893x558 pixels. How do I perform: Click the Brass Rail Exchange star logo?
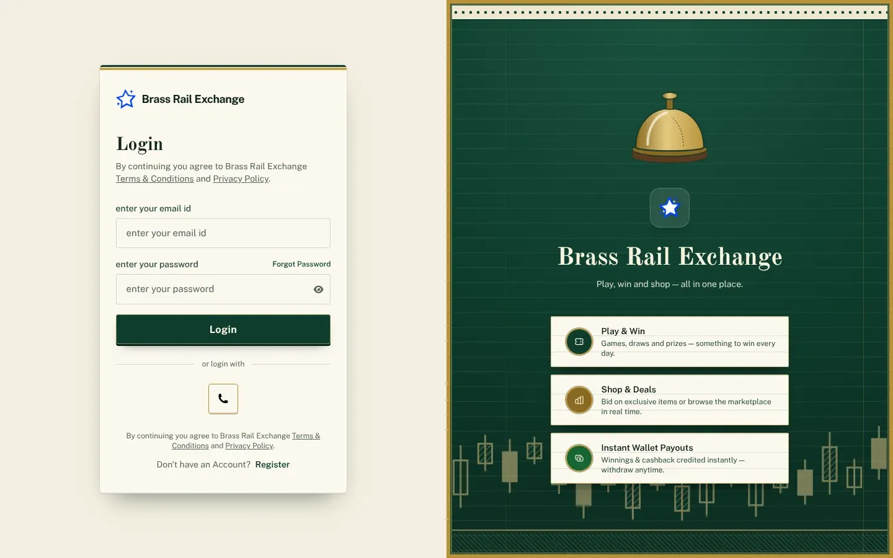(126, 99)
